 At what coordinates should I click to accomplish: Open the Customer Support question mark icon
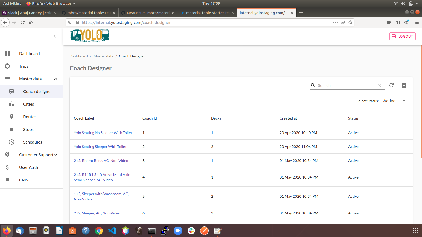pos(7,155)
